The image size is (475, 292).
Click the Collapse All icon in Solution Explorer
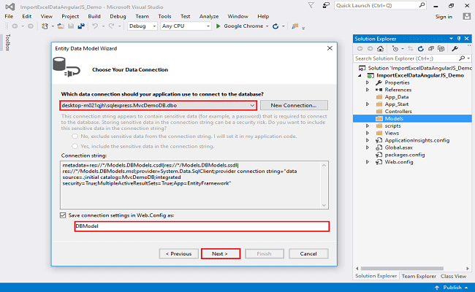(430, 48)
